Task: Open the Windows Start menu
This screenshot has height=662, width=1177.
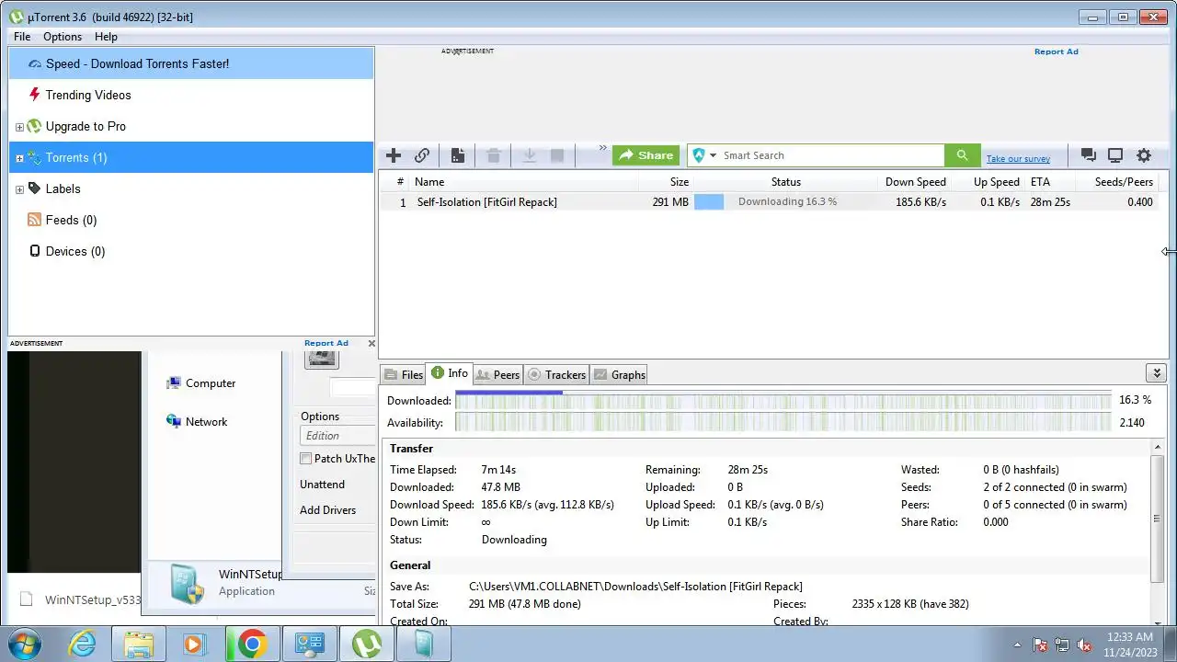Action: point(23,644)
